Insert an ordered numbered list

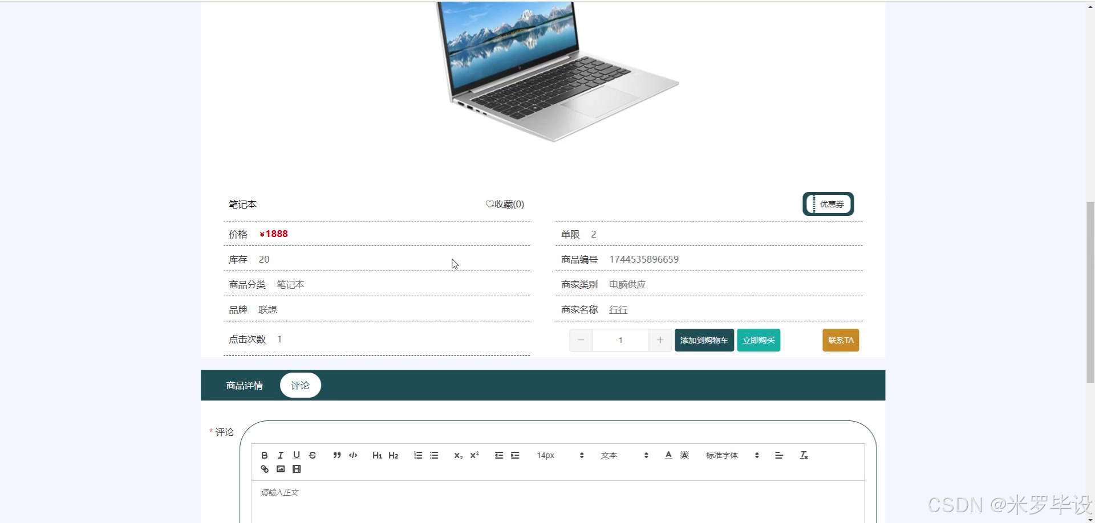point(418,455)
